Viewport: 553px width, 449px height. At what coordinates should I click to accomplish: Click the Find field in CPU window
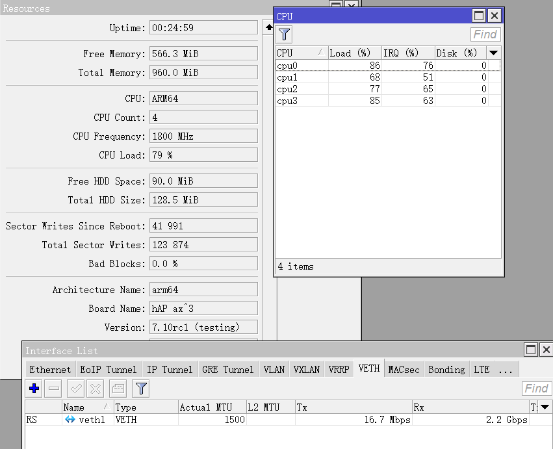485,34
